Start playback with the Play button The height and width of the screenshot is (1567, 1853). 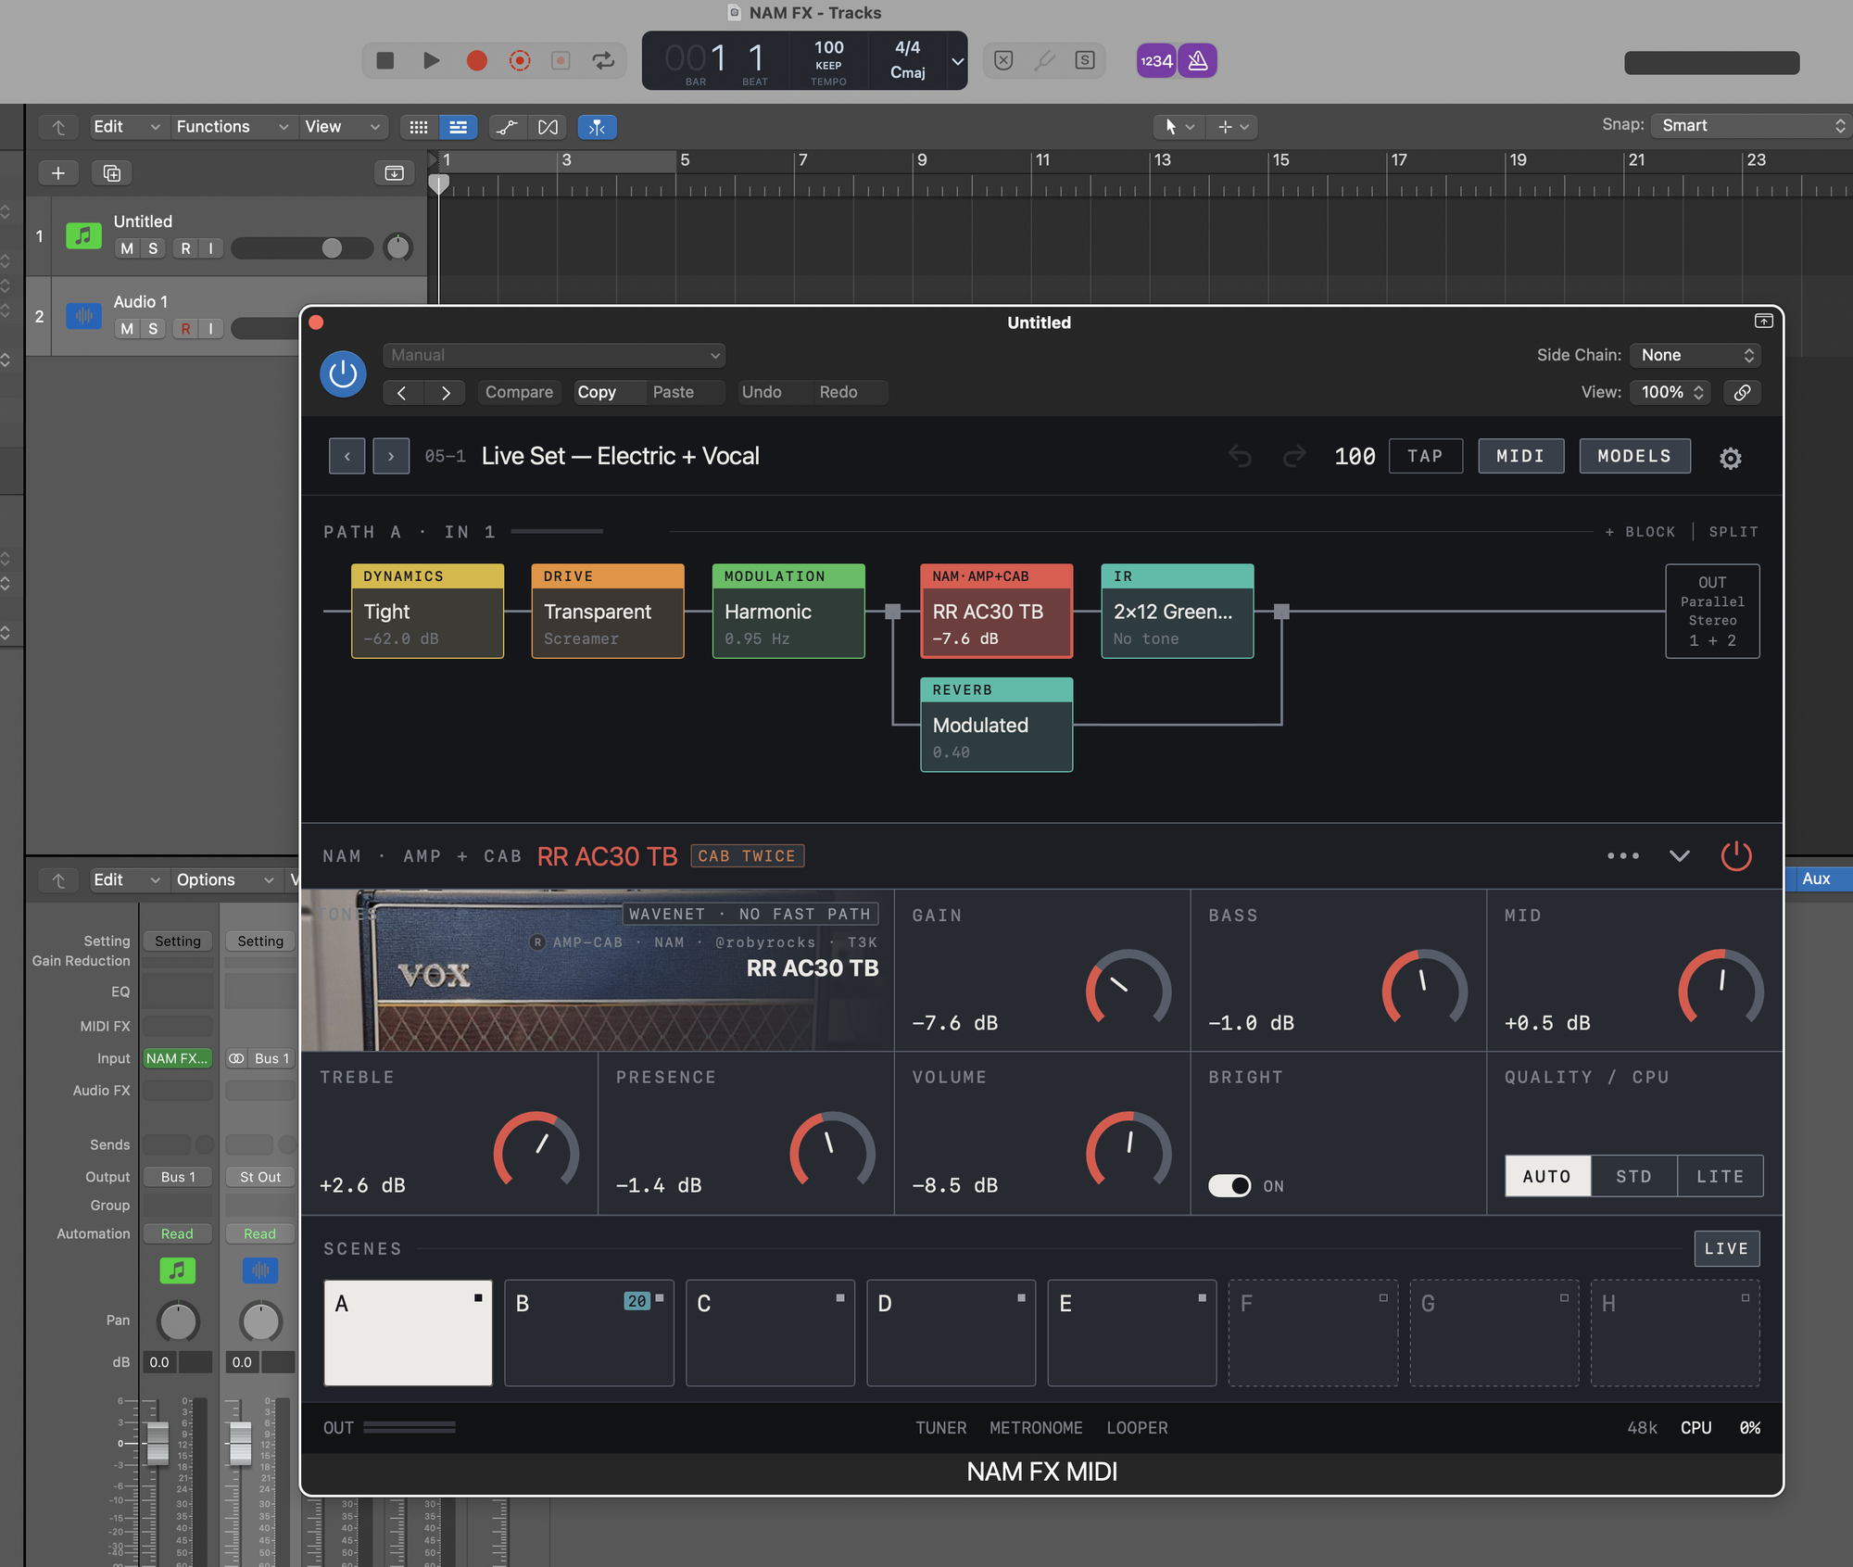432,60
